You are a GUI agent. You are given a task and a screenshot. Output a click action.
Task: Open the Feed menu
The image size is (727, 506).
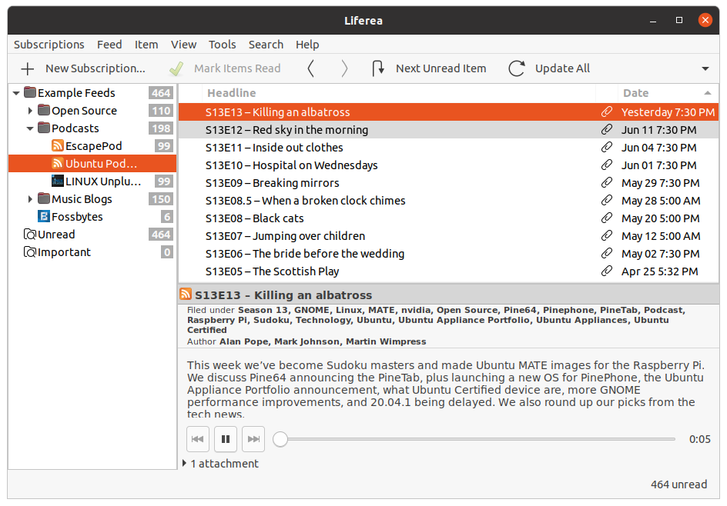tap(109, 45)
